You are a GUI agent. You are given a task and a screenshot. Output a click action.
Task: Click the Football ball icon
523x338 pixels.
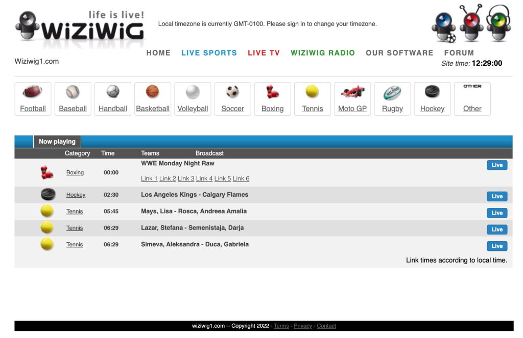click(32, 91)
